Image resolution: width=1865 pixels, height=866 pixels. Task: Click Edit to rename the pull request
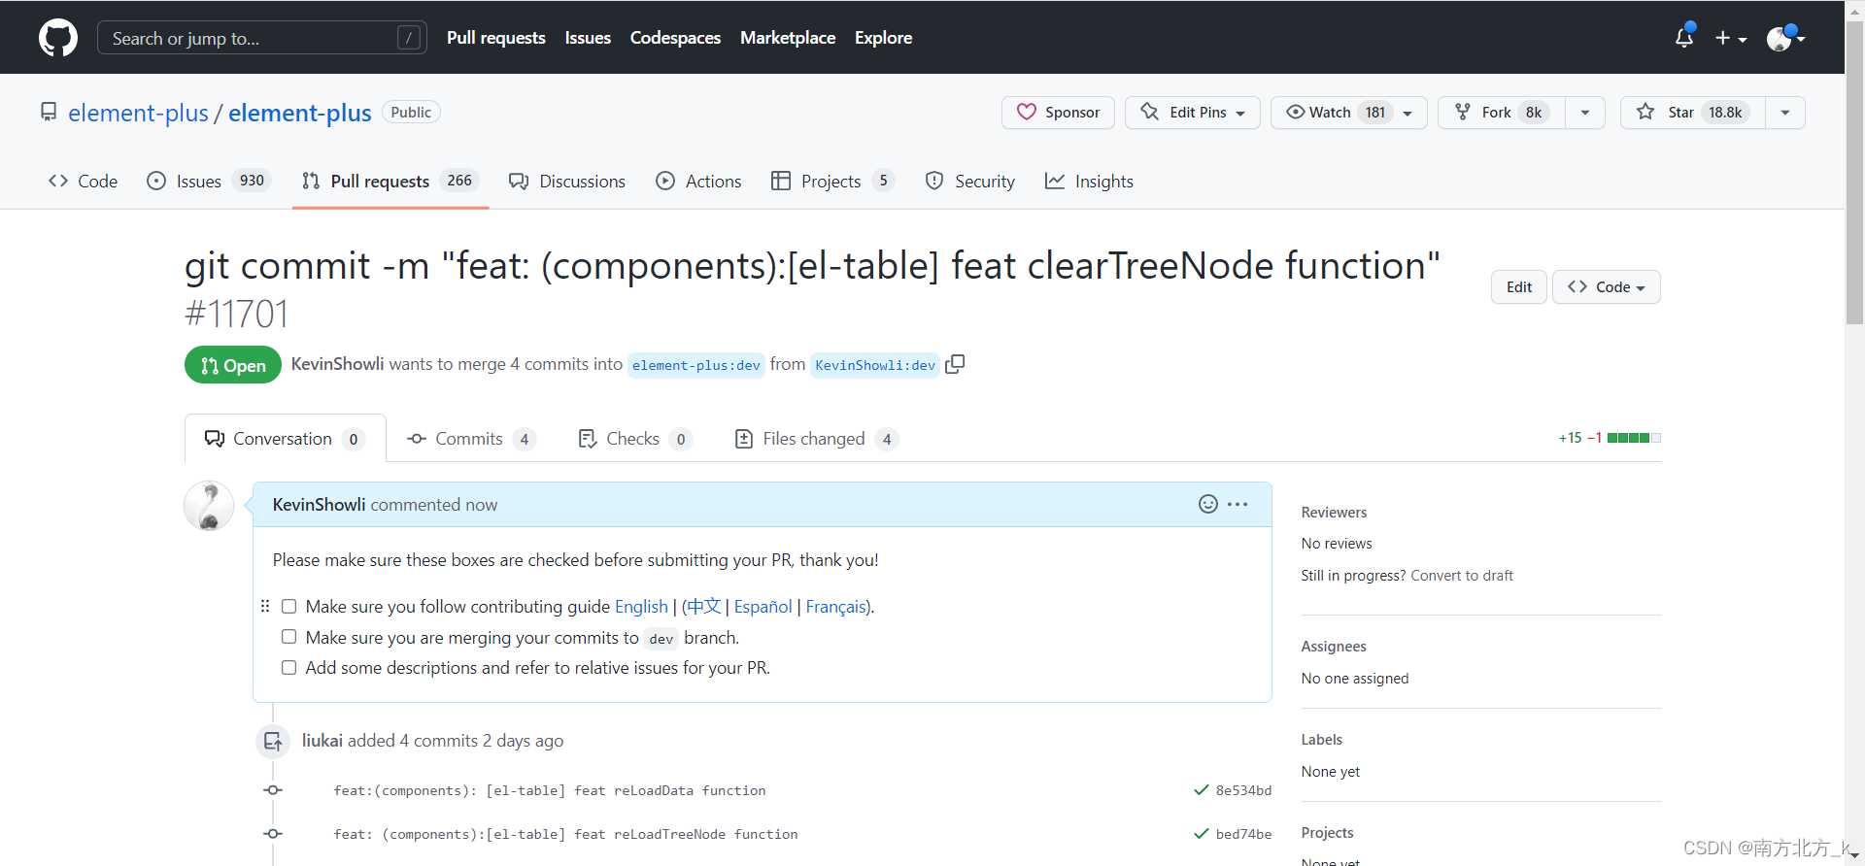point(1519,287)
